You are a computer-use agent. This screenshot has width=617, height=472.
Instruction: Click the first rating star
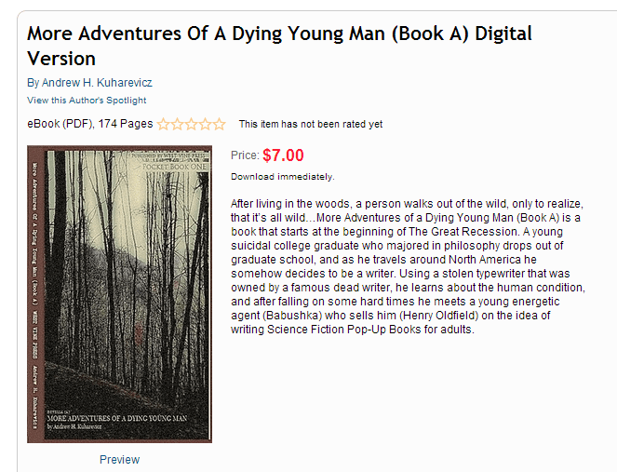point(164,124)
